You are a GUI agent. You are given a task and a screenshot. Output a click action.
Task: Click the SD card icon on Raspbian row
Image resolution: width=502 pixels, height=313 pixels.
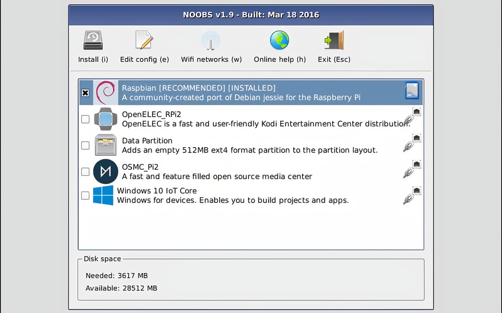coord(412,91)
